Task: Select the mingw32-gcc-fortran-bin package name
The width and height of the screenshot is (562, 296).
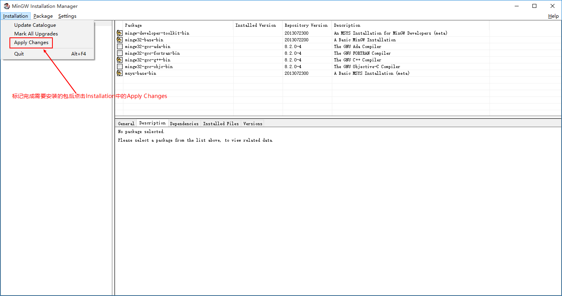Action: point(152,53)
